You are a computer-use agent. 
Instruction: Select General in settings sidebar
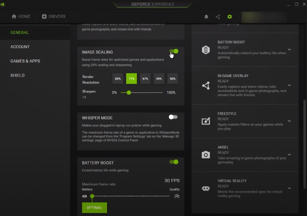pyautogui.click(x=35, y=32)
